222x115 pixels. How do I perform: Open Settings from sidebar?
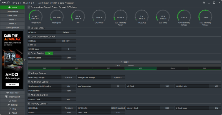pyautogui.click(x=12, y=105)
